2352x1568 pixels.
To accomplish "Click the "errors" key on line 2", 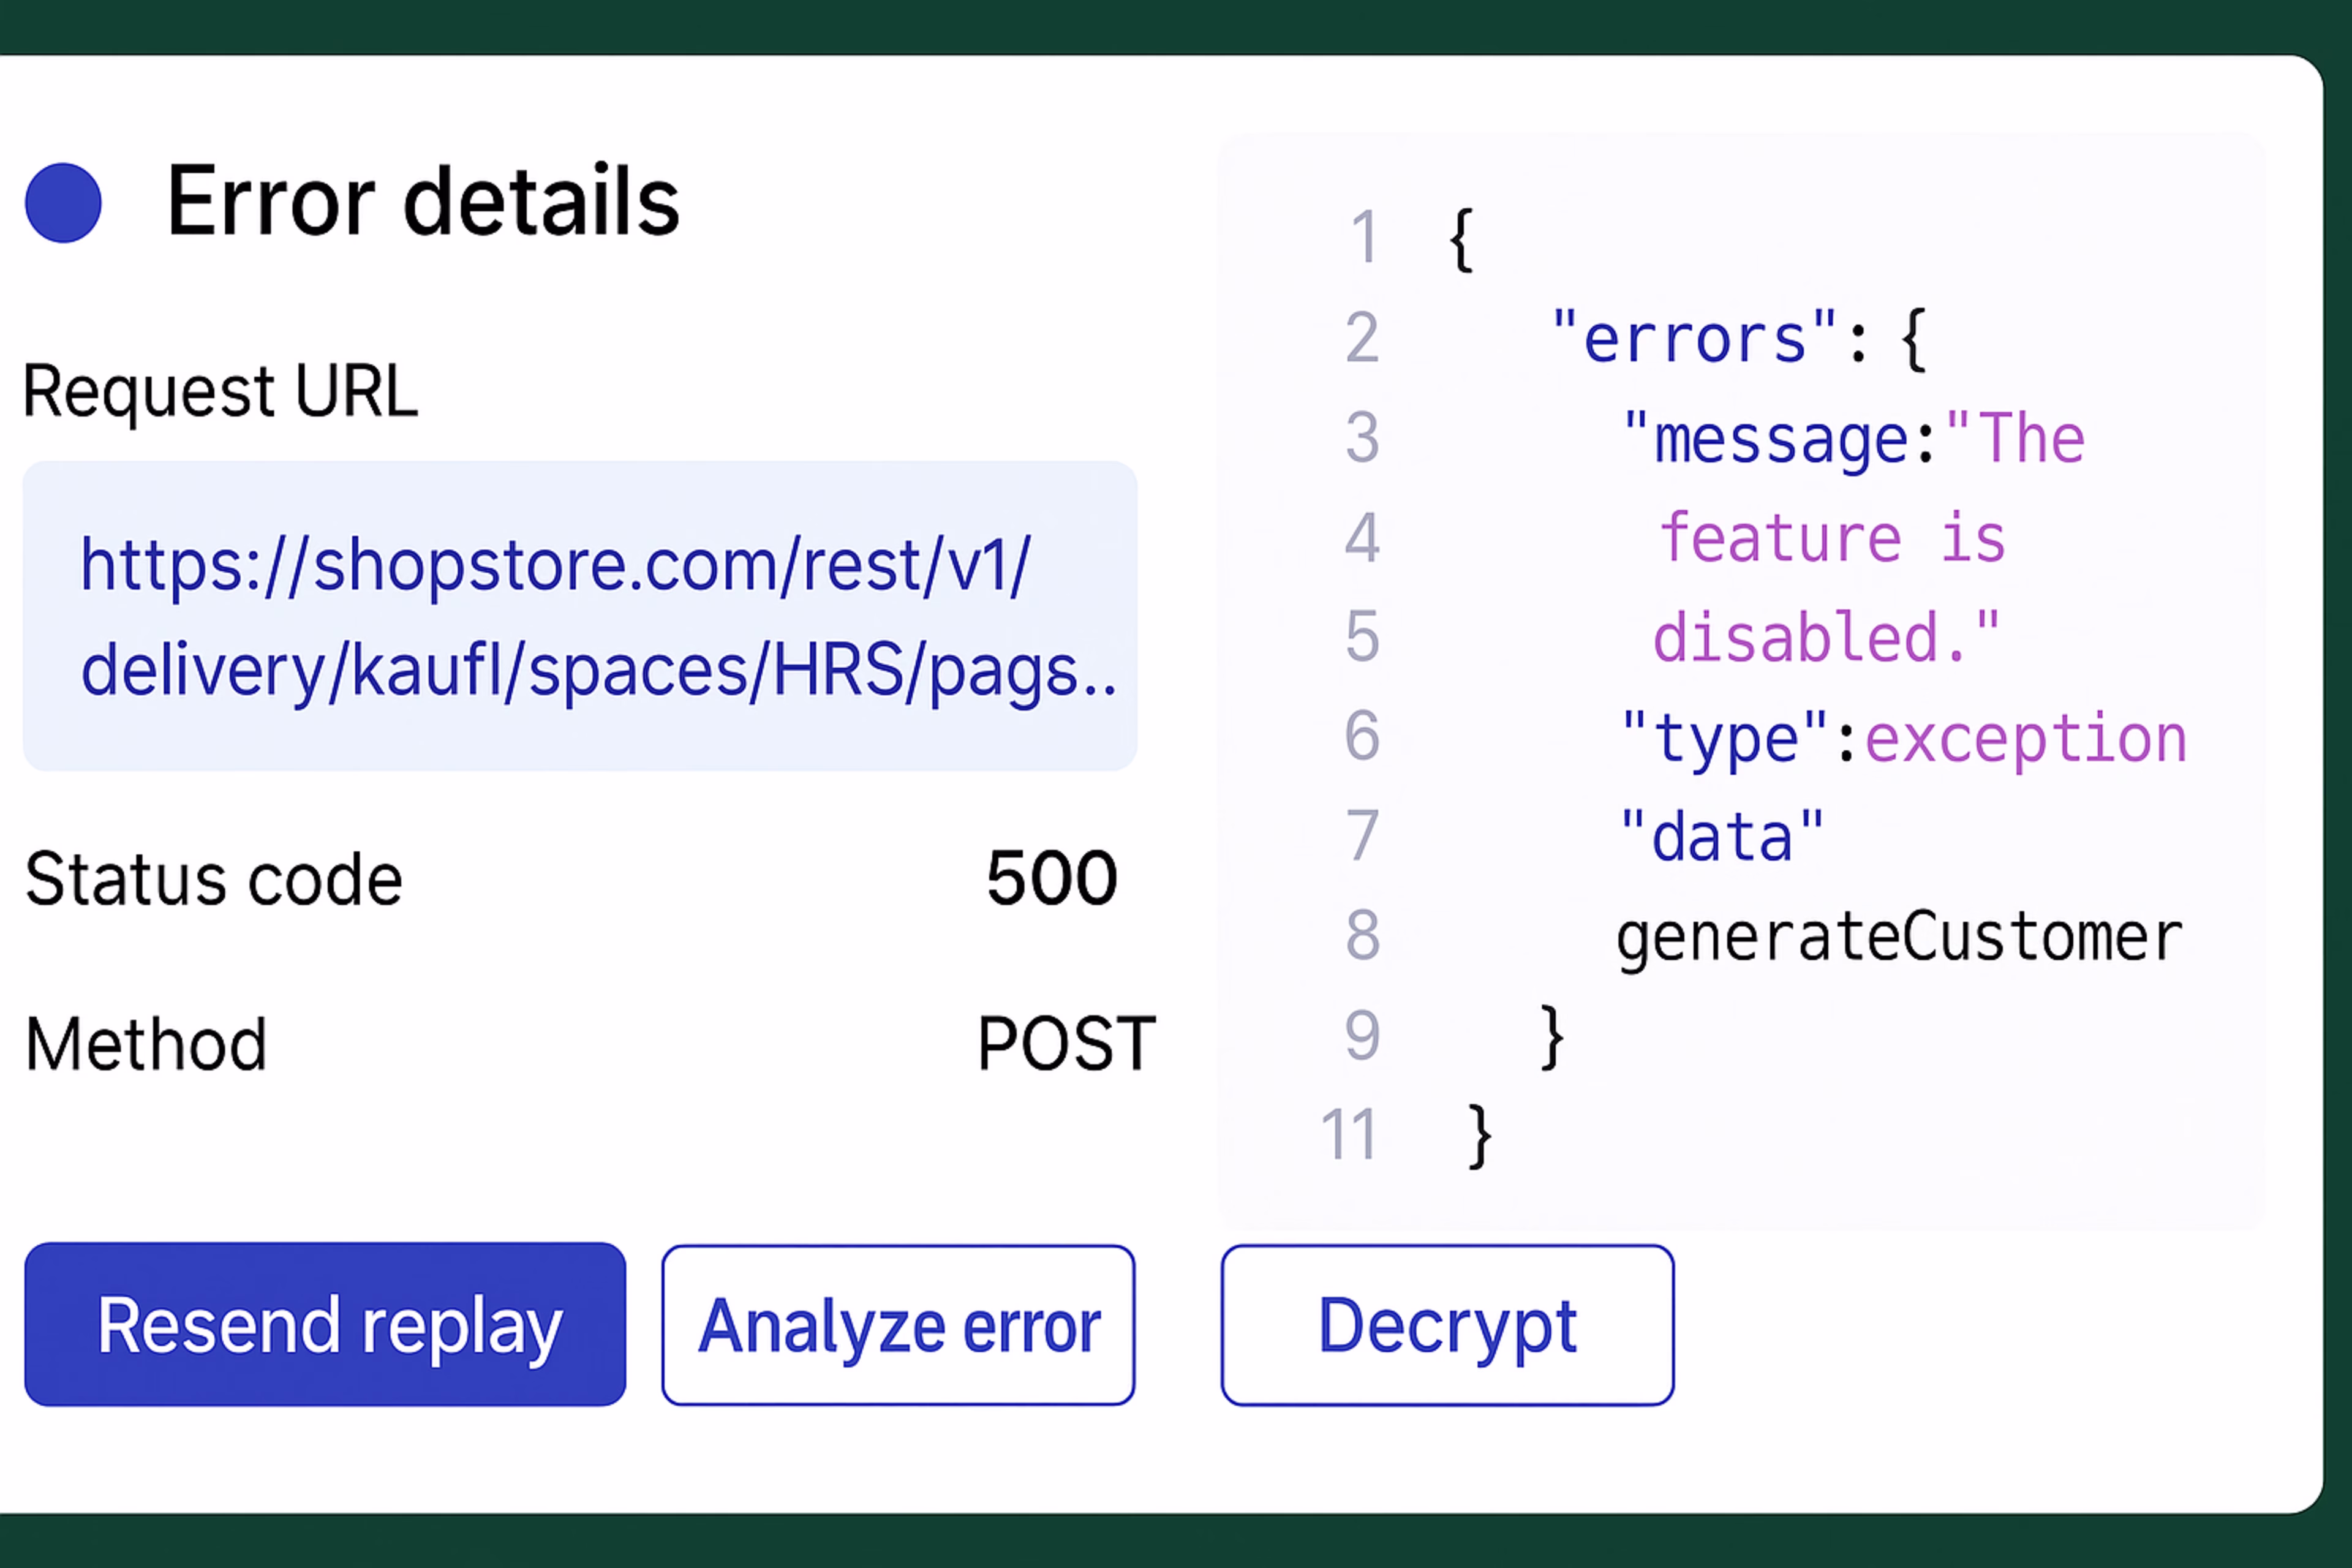I will (1695, 338).
